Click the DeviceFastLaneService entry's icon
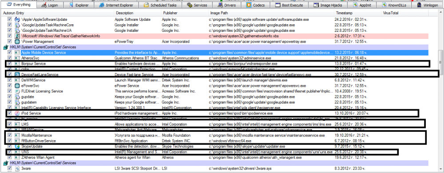The image size is (444, 173). pos(17,74)
